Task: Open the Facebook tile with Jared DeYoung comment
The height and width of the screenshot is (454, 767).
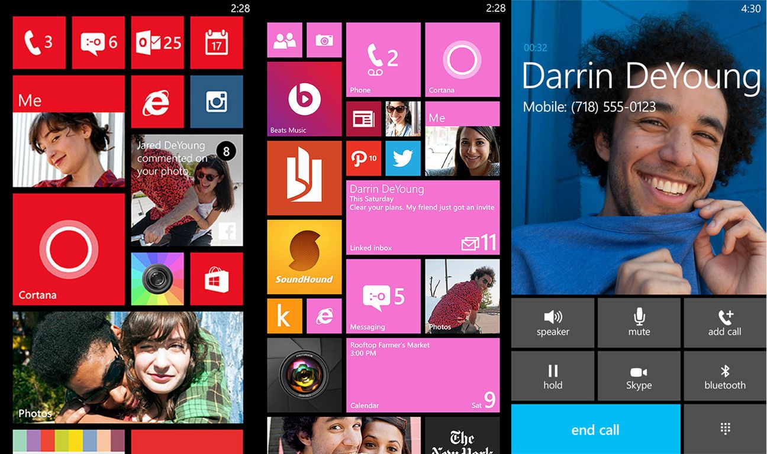Action: tap(187, 190)
